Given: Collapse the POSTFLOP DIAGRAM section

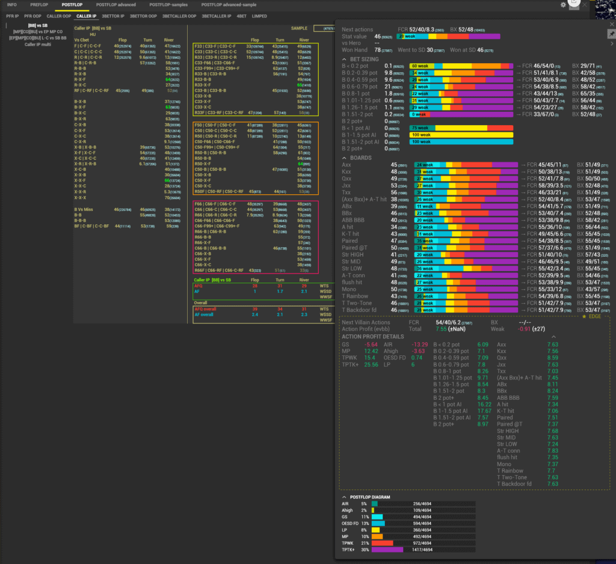Looking at the screenshot, I should tap(344, 497).
